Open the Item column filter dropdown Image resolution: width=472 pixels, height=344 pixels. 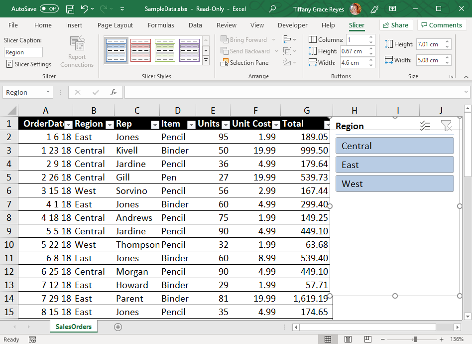(x=192, y=124)
